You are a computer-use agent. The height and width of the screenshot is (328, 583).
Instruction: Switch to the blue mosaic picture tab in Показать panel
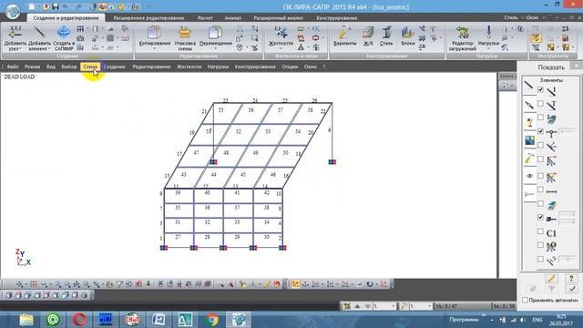[529, 140]
